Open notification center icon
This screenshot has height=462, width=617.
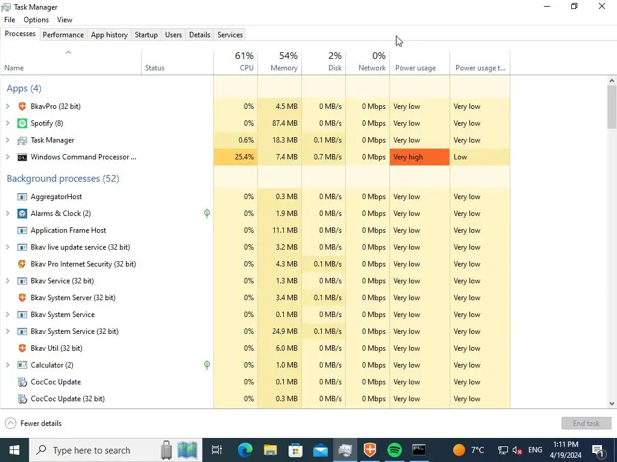pos(598,451)
